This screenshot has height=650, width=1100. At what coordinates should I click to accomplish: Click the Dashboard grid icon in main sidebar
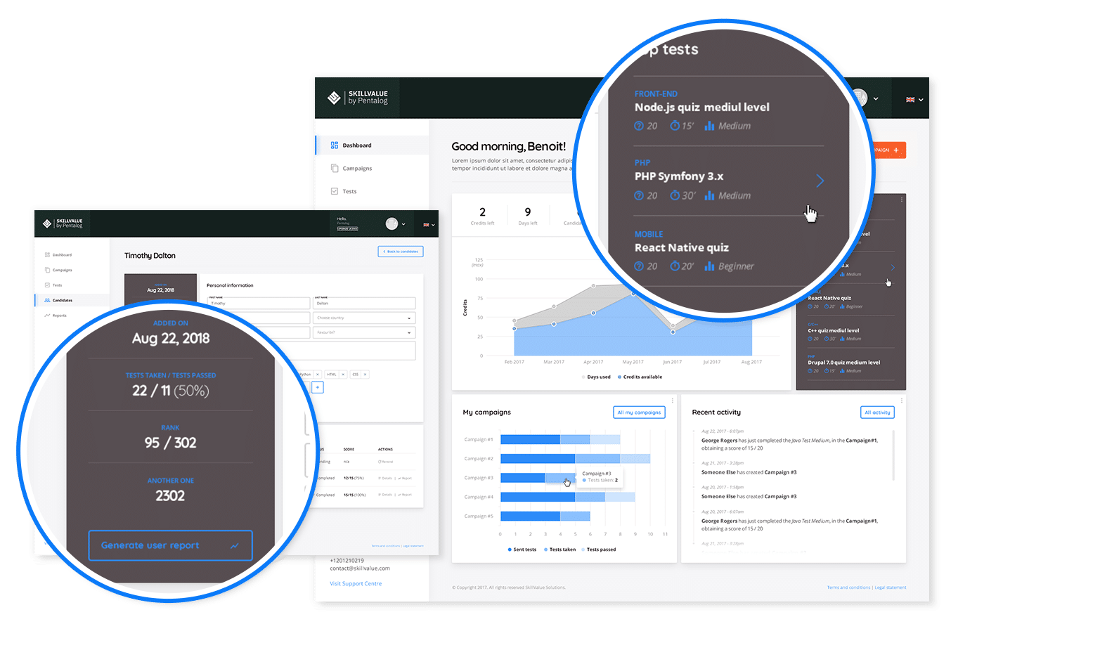coord(335,145)
